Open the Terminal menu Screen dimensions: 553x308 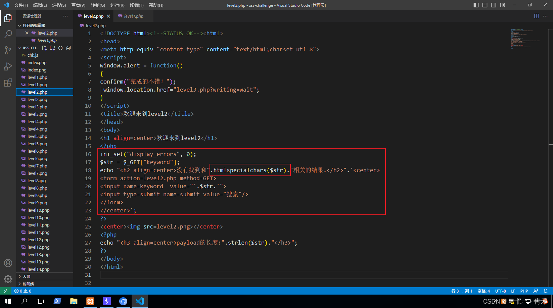(x=137, y=5)
